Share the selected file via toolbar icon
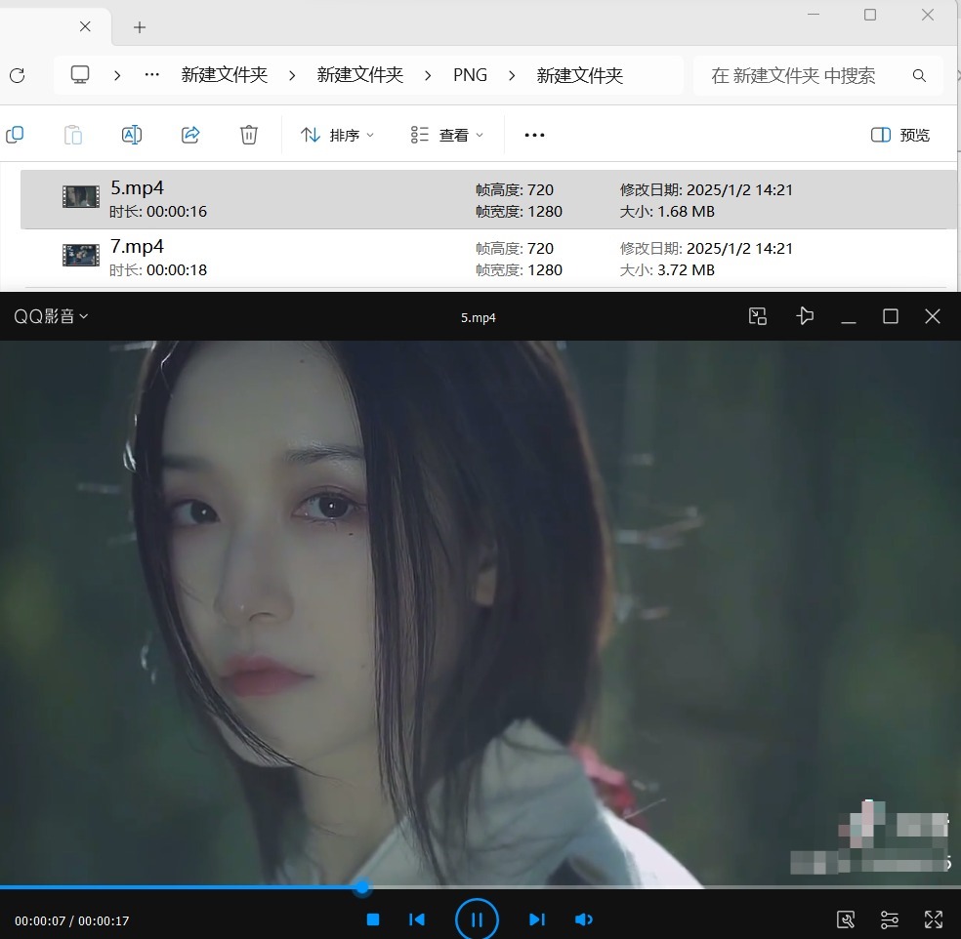Screen dimensions: 961x939 190,134
